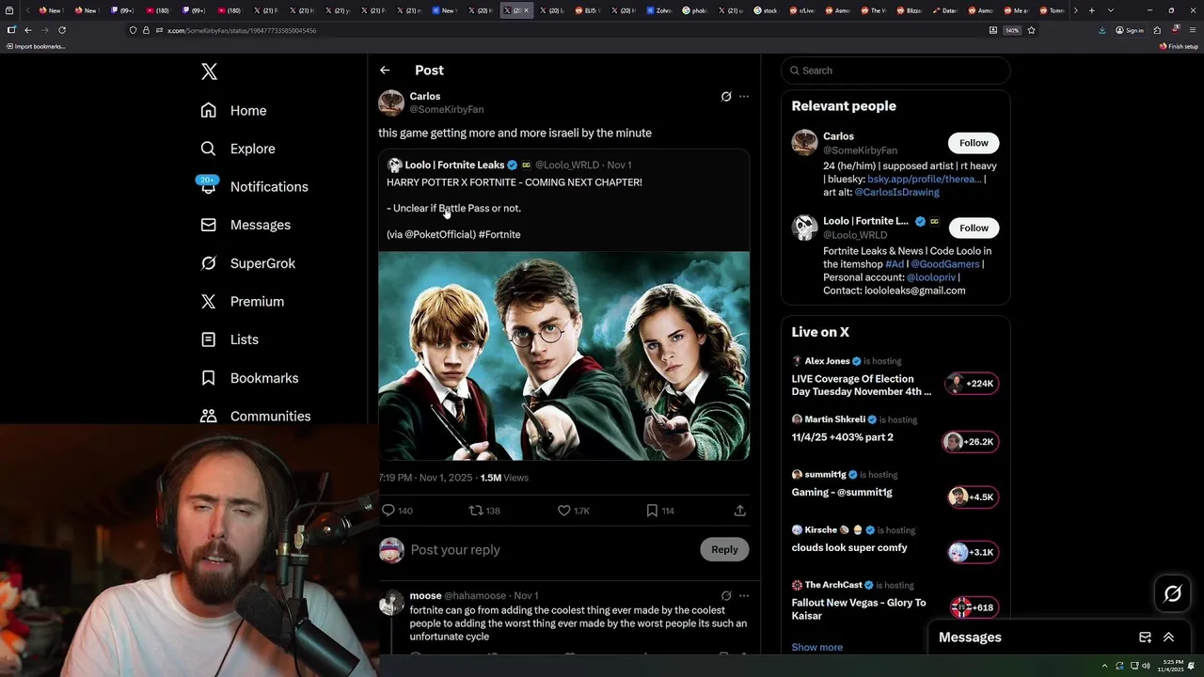Open quoted Loolo | Fortnite Leaks author
This screenshot has width=1204, height=677.
[454, 165]
